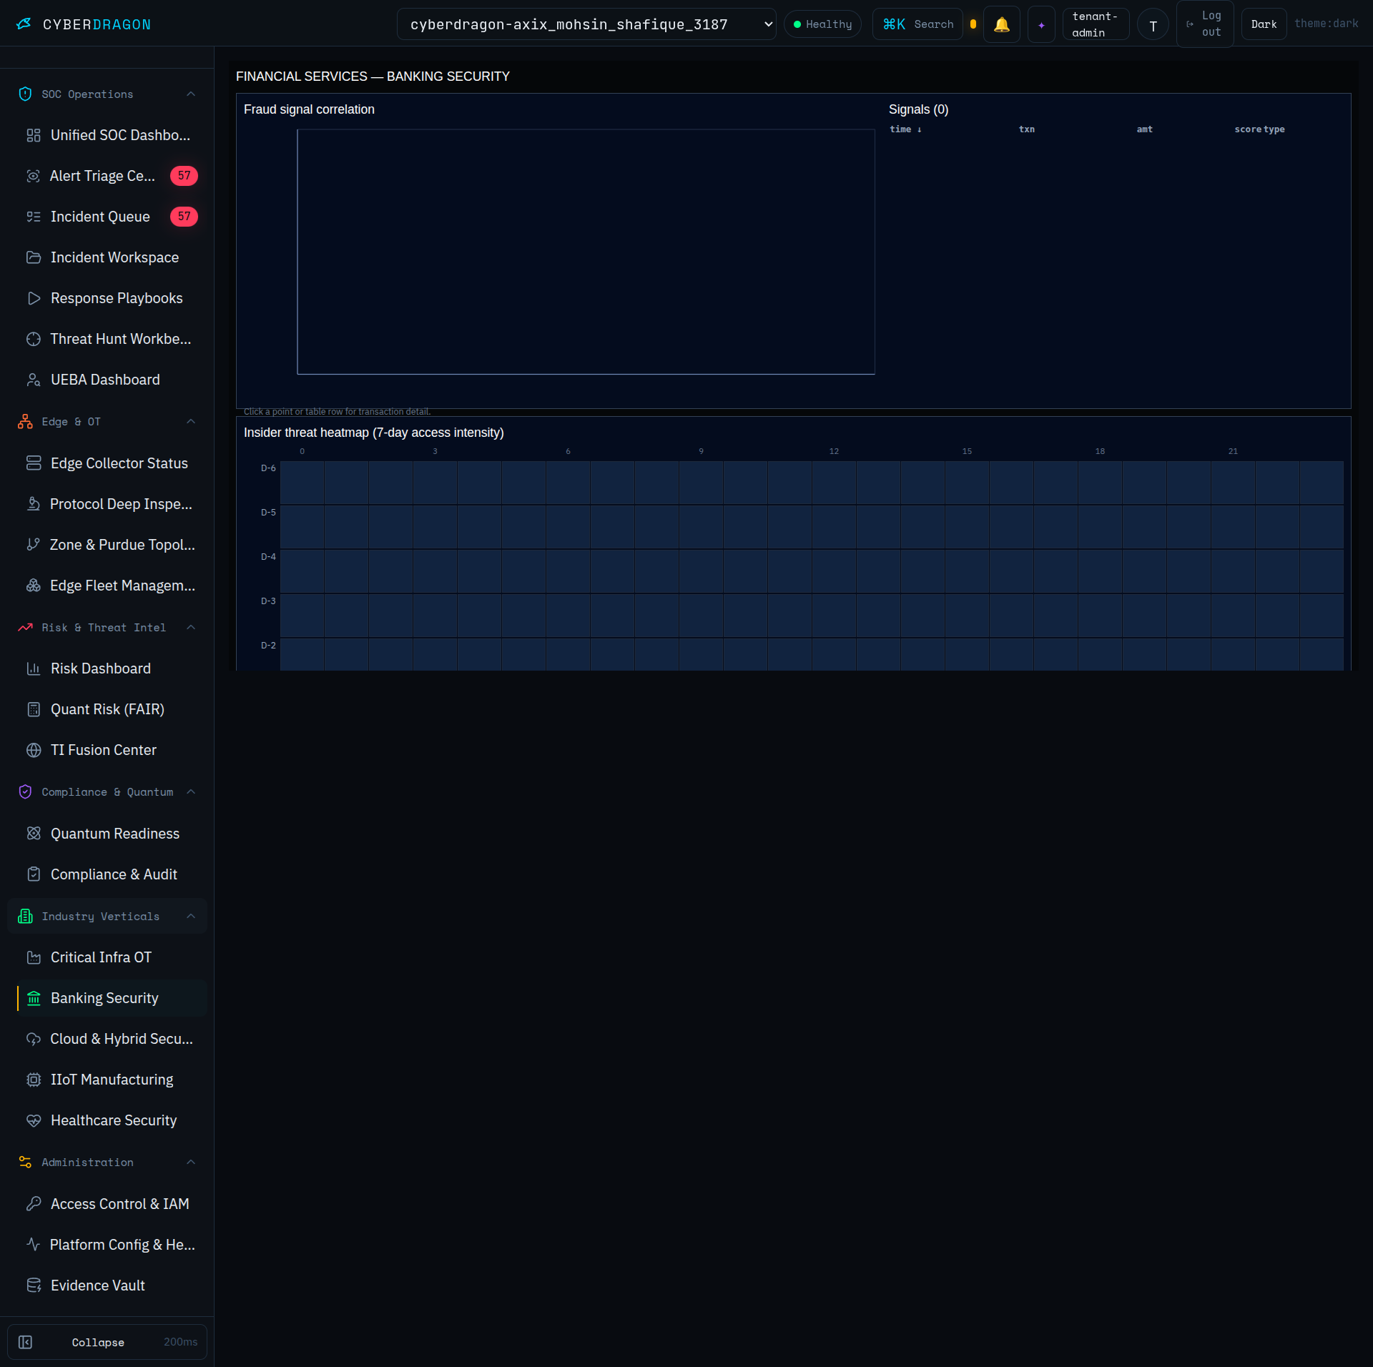
Task: Collapse the Administration section
Action: point(191,1163)
